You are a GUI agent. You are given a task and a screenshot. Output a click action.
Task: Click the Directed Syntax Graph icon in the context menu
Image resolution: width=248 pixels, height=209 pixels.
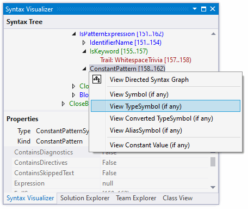97,79
